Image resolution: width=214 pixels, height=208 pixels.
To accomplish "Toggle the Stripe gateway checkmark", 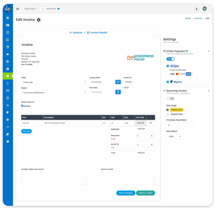I will coord(168,66).
